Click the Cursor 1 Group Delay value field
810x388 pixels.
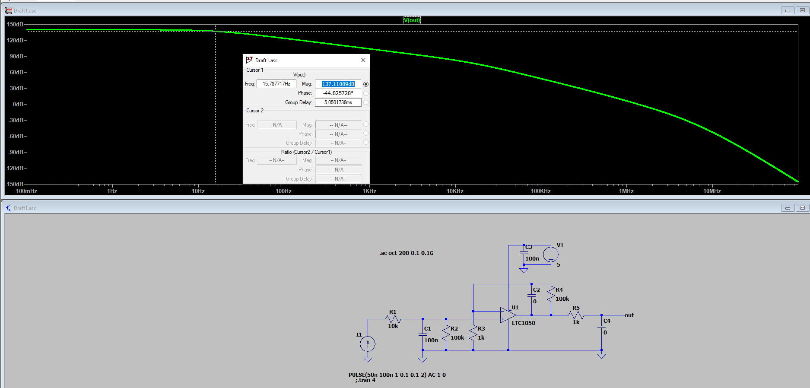[x=338, y=102]
